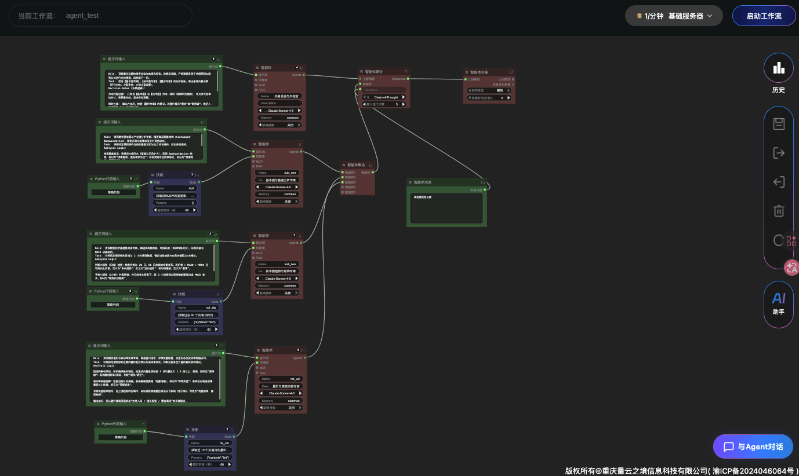Click the 智能体交易 node title bar

click(x=482, y=72)
